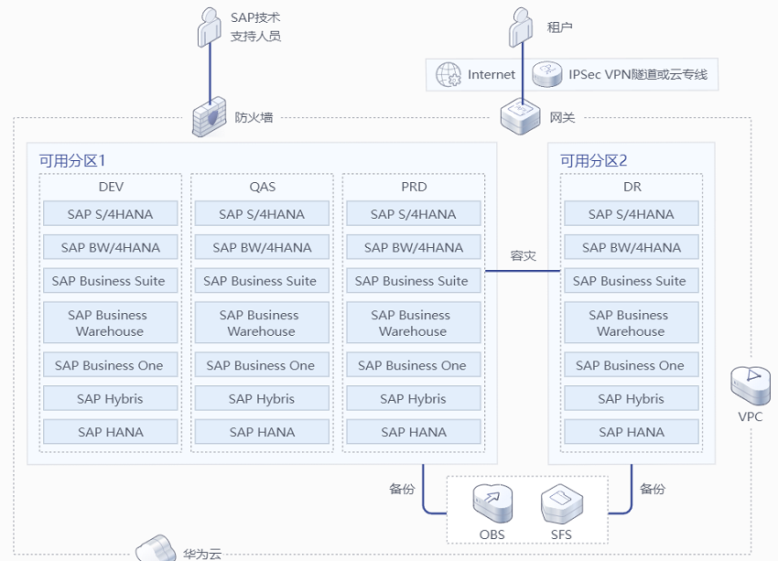Click the 容灾 connector label
This screenshot has width=778, height=561.
523,255
